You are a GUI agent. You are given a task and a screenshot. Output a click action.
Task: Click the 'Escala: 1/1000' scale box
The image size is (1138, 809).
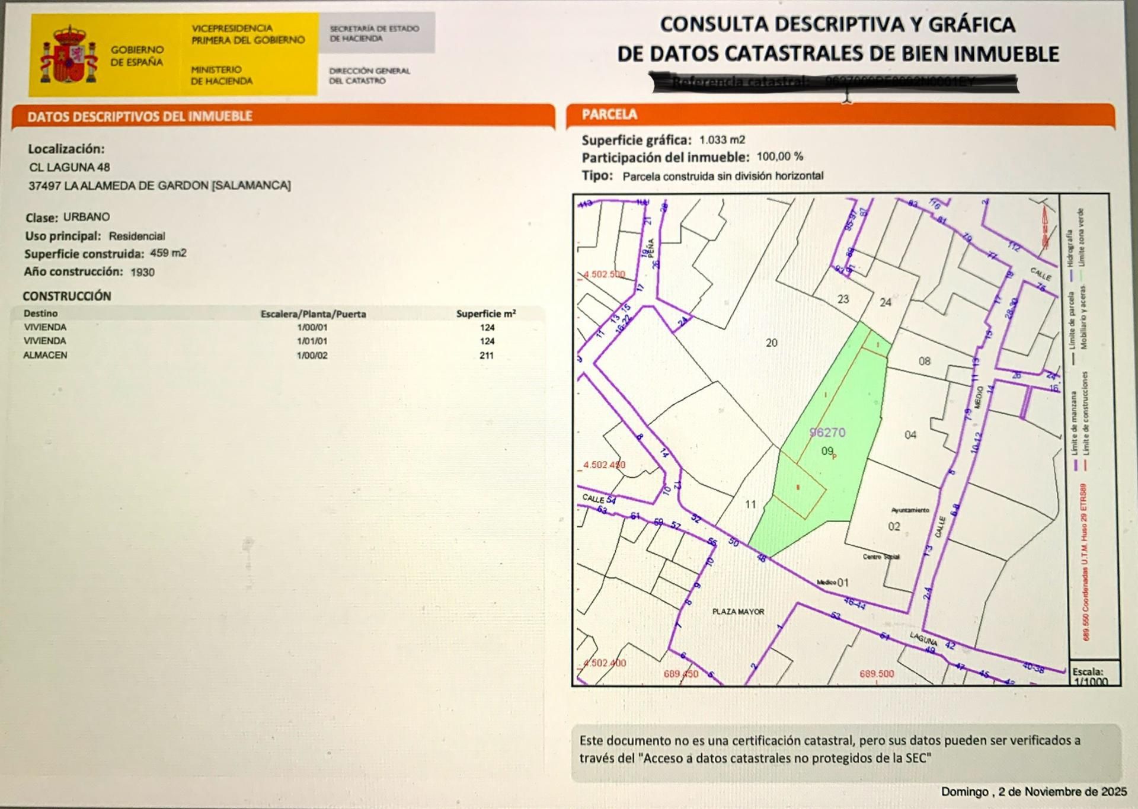tap(1092, 675)
